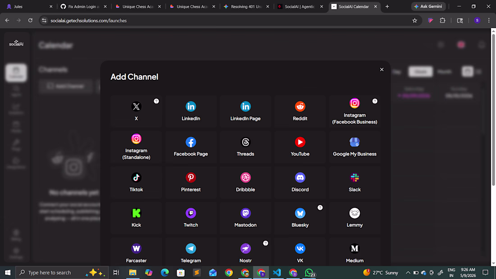Image resolution: width=496 pixels, height=279 pixels.
Task: Add the LinkedIn Page channel
Action: (245, 111)
